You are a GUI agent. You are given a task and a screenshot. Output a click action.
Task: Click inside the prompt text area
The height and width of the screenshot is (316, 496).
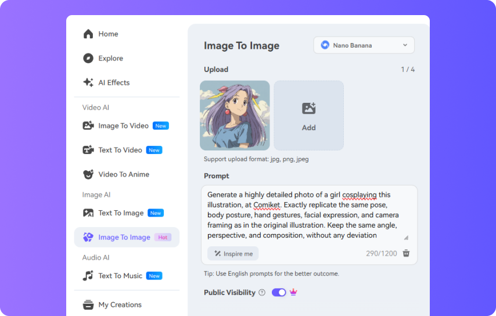click(x=302, y=215)
